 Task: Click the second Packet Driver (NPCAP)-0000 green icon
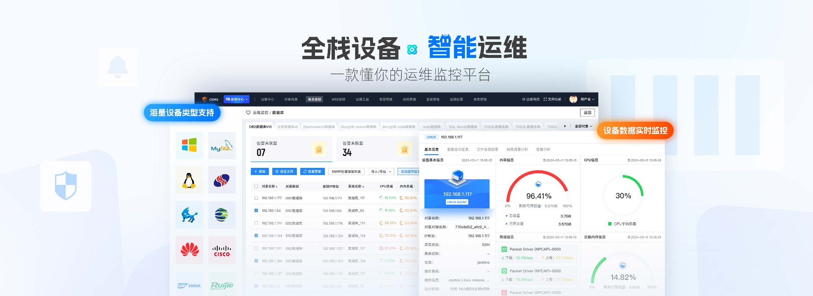[x=504, y=271]
